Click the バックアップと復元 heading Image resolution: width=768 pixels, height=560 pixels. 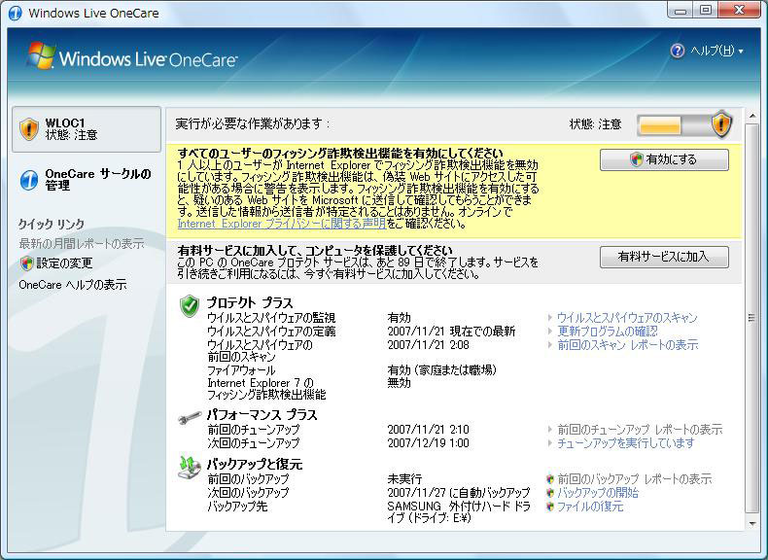(x=255, y=464)
